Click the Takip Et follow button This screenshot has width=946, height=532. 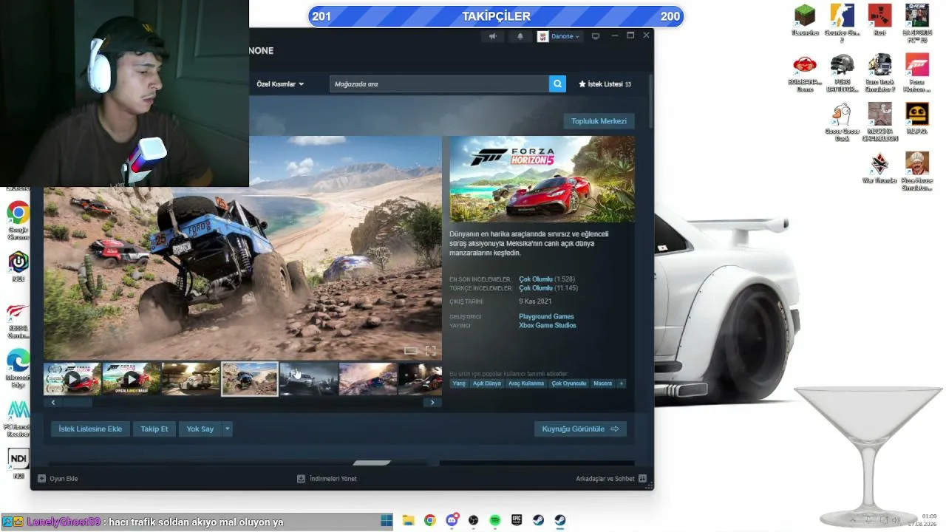(x=154, y=429)
